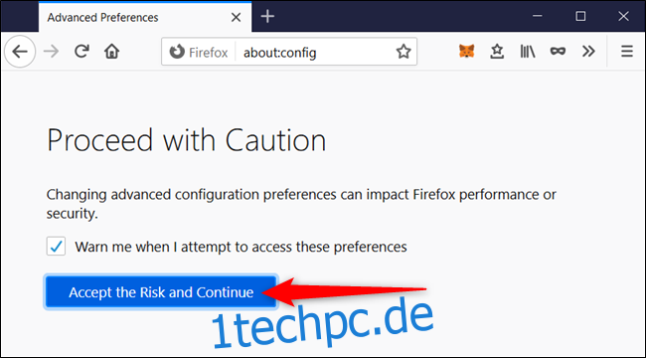The image size is (646, 358).
Task: Open the Library books icon
Action: 528,51
